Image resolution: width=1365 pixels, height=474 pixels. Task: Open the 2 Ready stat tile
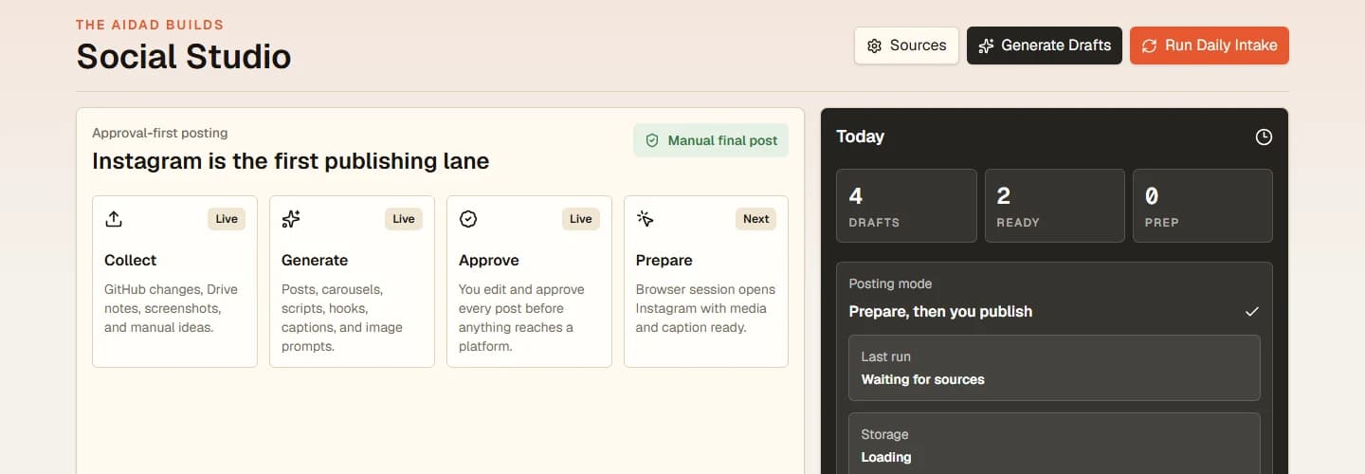coord(1055,206)
